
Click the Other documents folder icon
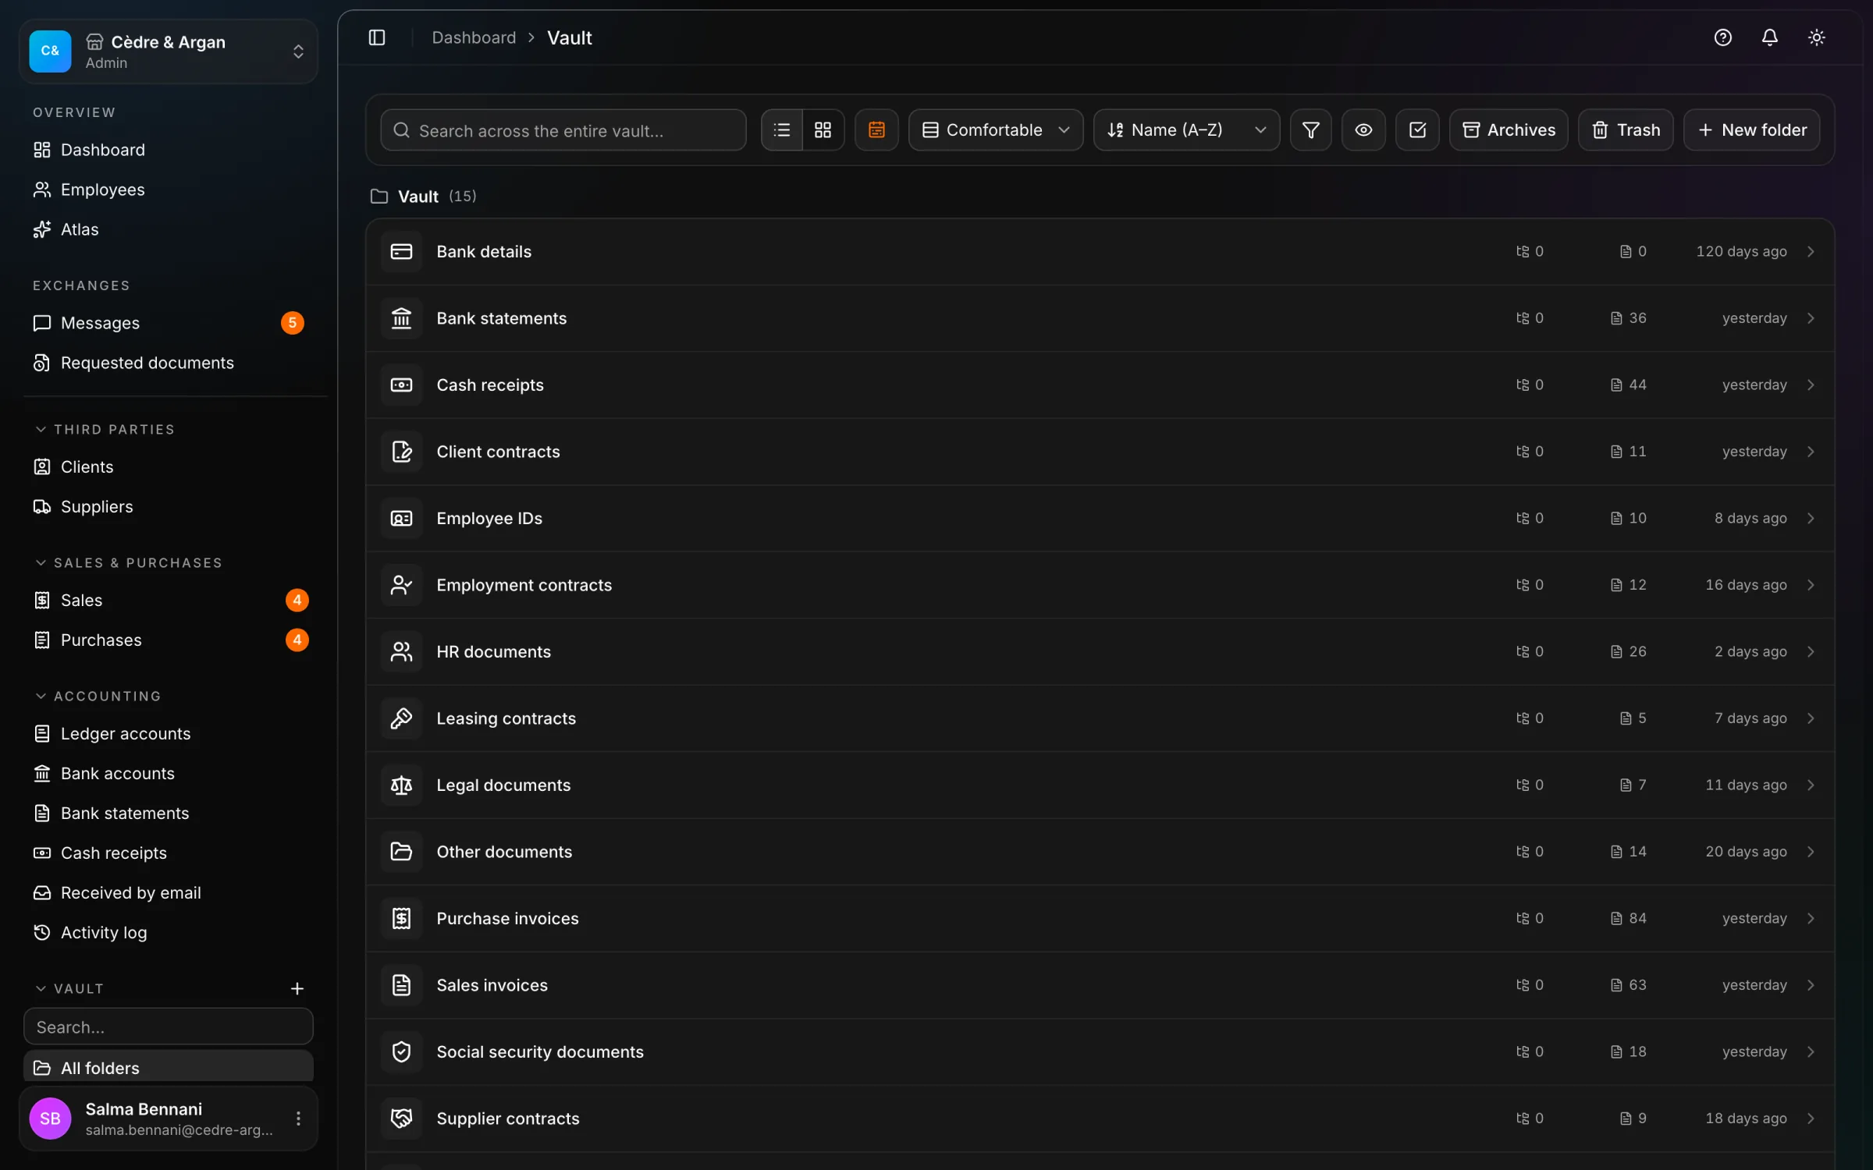401,852
